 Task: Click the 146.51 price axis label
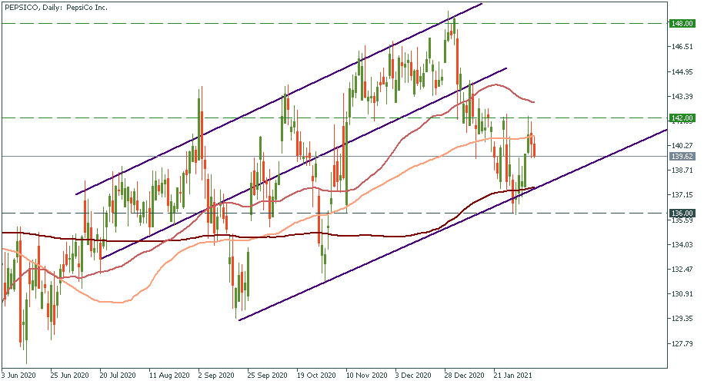coord(681,48)
